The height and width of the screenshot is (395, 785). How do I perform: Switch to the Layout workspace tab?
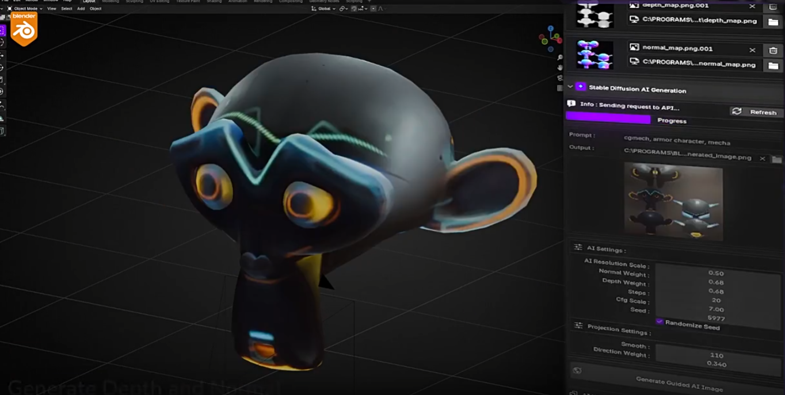[89, 1]
